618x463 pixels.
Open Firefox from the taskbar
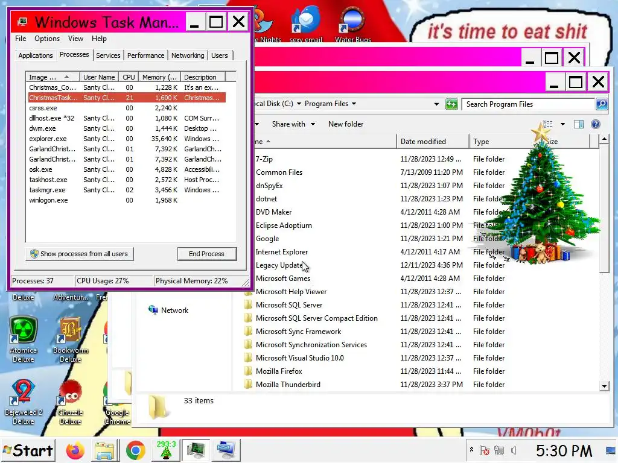pos(75,450)
